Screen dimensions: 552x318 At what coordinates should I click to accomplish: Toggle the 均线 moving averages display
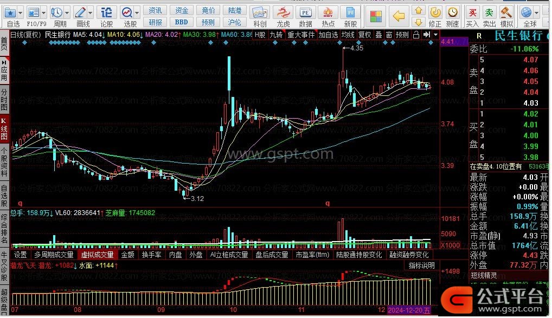click(x=348, y=35)
